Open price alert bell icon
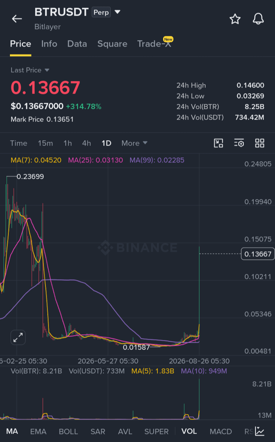Viewport: 275px width, 442px height. (x=258, y=19)
